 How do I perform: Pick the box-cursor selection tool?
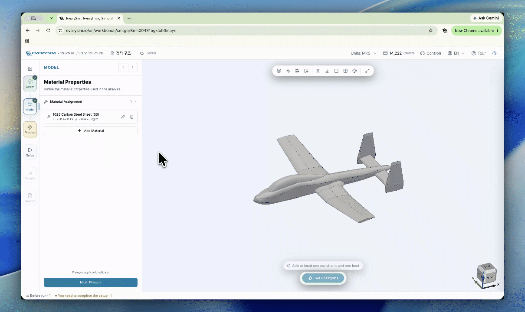tap(306, 71)
